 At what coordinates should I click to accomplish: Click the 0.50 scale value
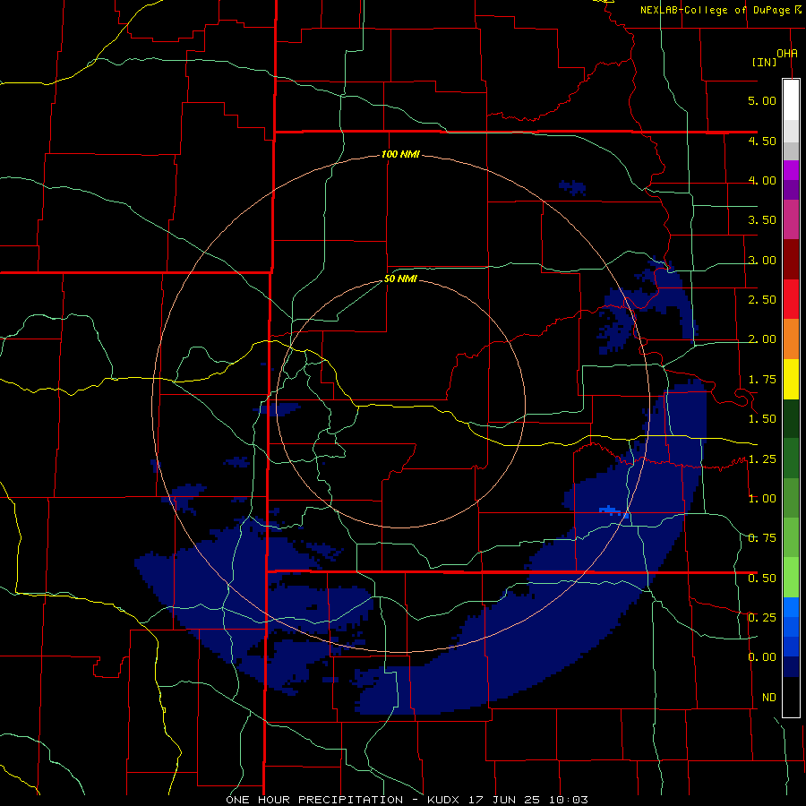tap(762, 579)
